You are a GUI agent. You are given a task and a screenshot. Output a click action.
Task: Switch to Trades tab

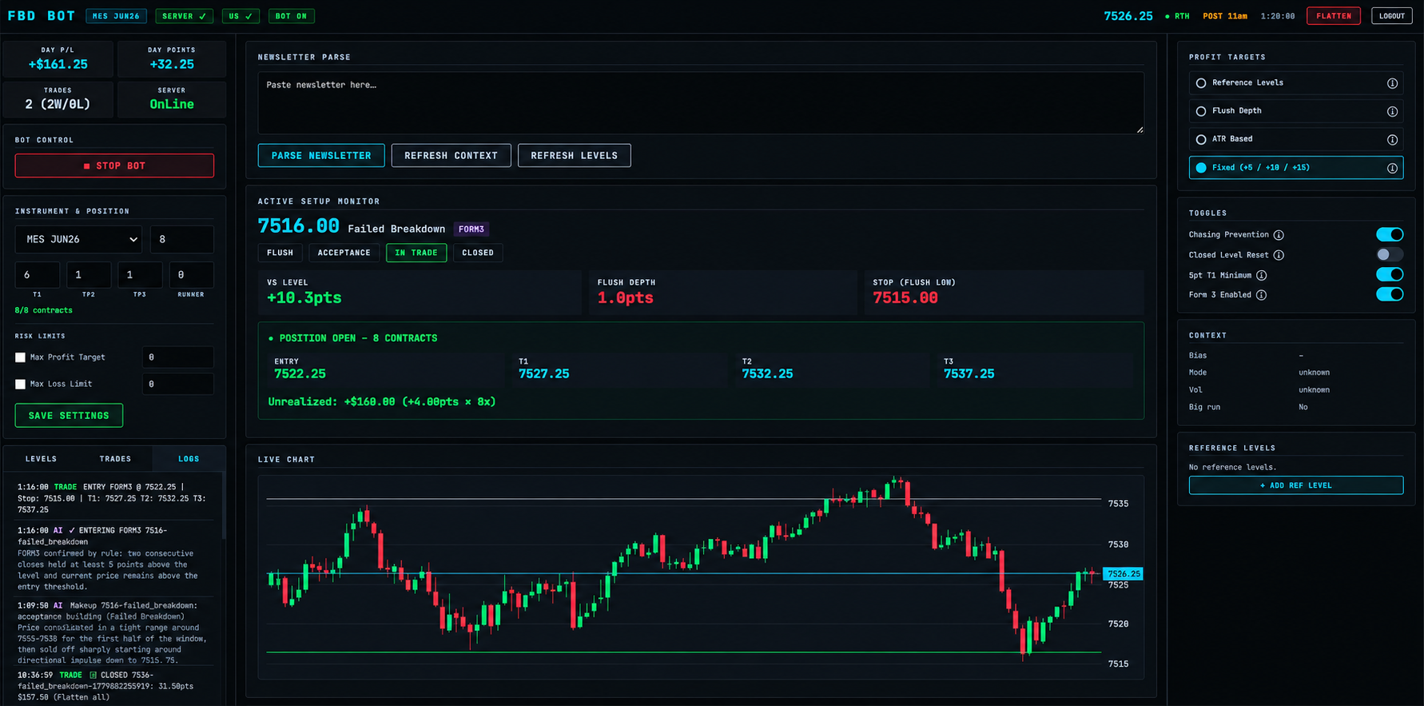115,459
